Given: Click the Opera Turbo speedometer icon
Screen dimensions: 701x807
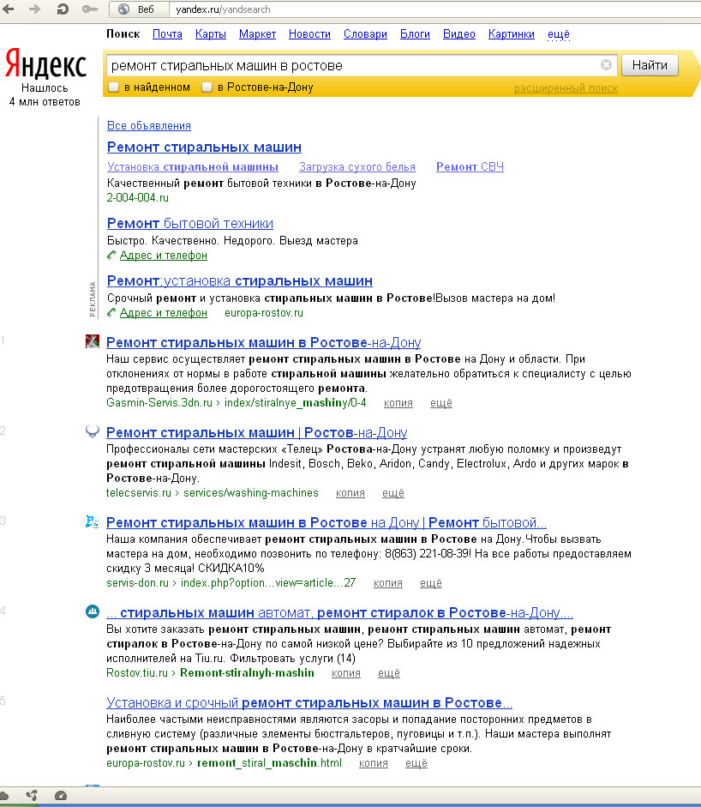Looking at the screenshot, I should (61, 796).
